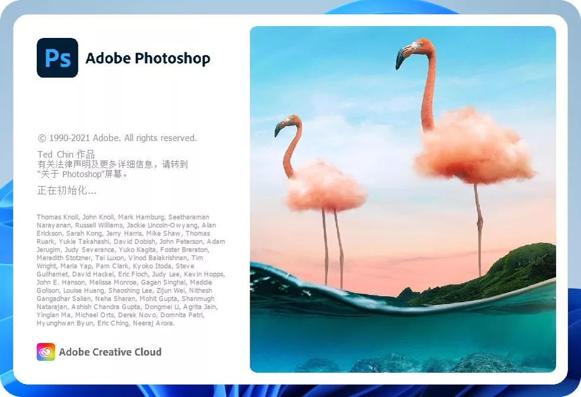Click the blue Ps application icon
This screenshot has height=397, width=581.
[x=58, y=58]
